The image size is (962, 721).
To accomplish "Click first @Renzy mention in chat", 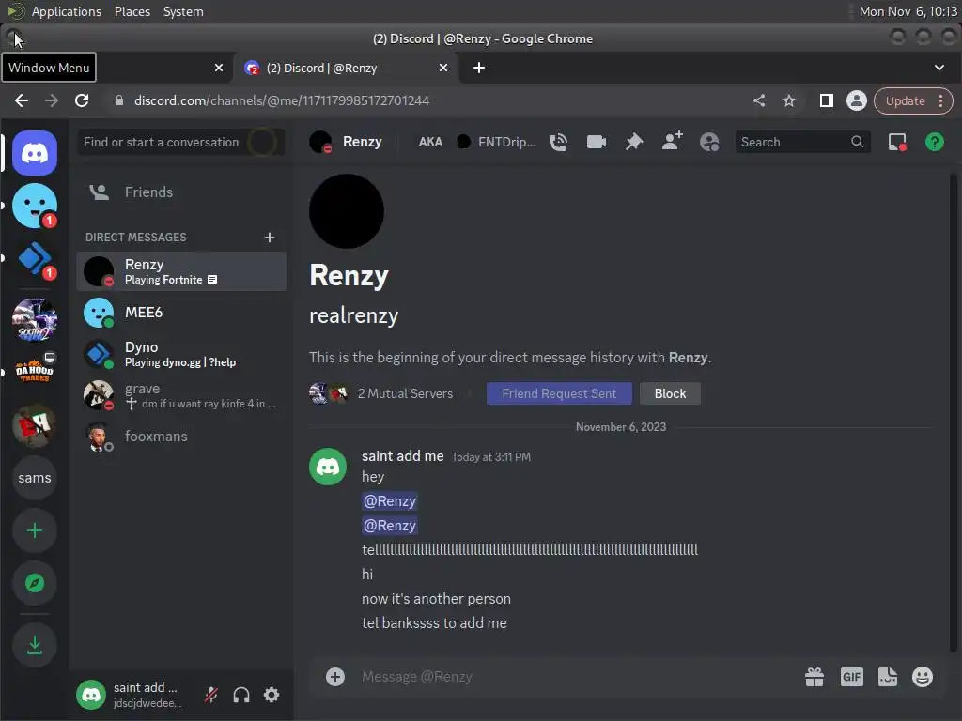I will 390,501.
